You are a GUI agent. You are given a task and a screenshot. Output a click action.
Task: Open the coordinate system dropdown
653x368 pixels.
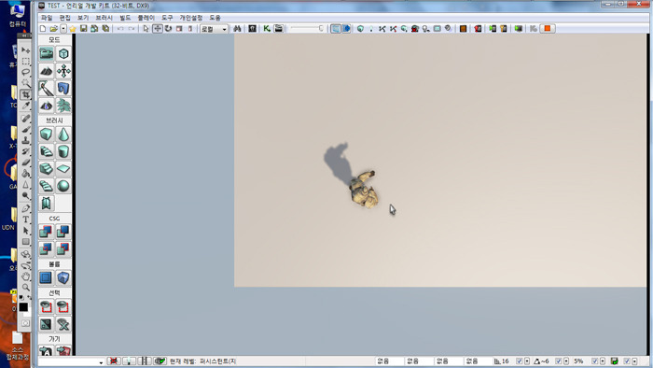pos(214,29)
